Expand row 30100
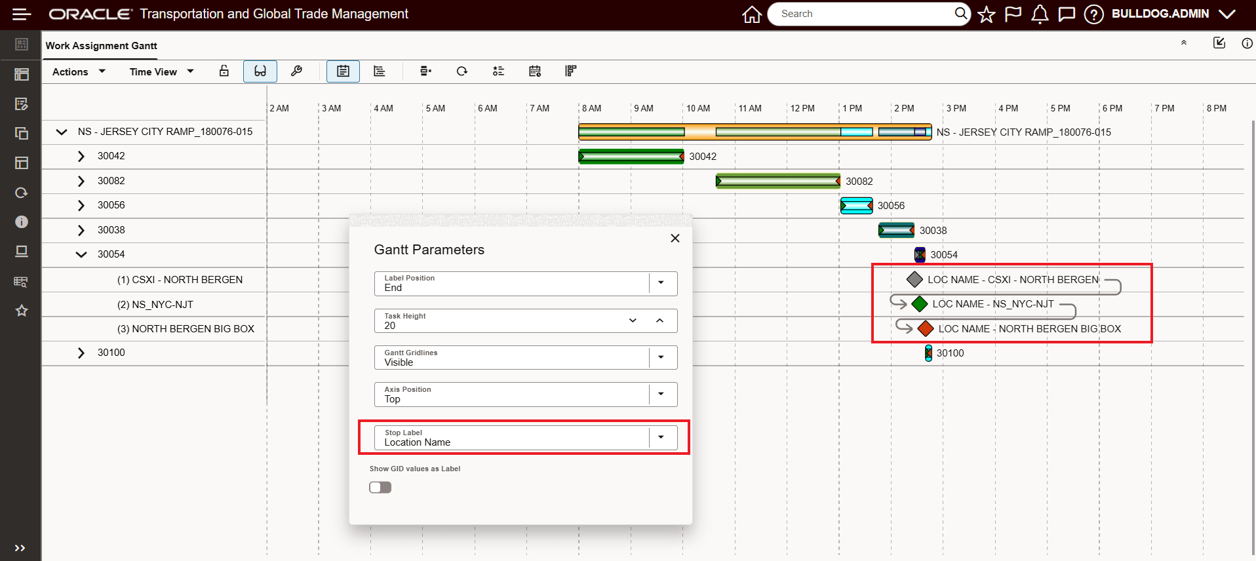The width and height of the screenshot is (1256, 561). tap(81, 353)
